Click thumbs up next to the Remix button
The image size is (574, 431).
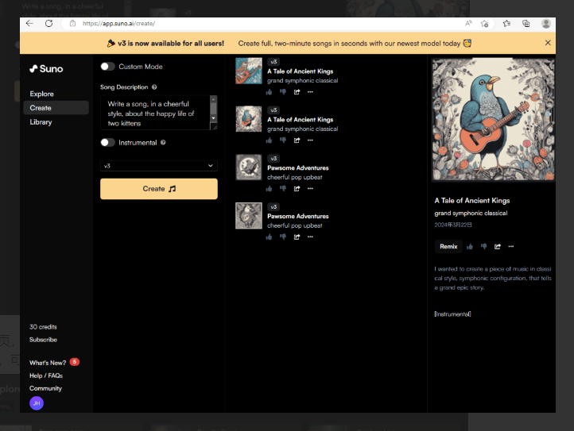[x=470, y=246]
